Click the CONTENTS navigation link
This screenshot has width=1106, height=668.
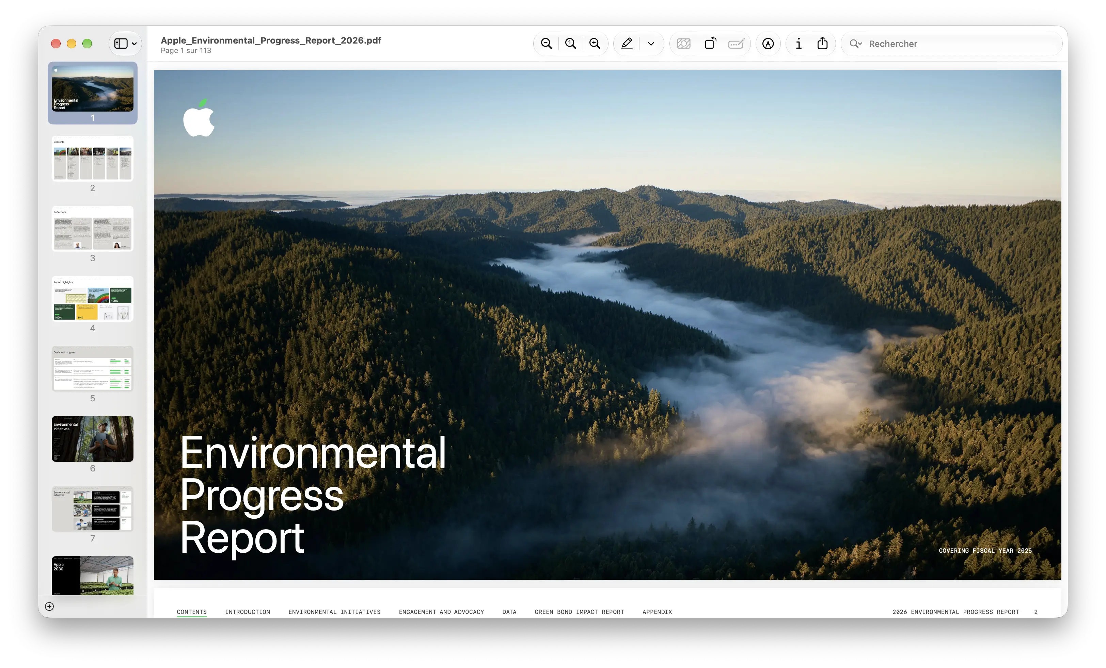click(x=192, y=612)
